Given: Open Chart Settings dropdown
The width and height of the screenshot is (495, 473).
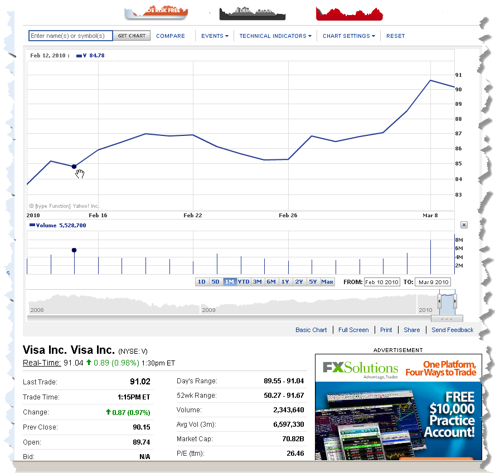Looking at the screenshot, I should 348,36.
